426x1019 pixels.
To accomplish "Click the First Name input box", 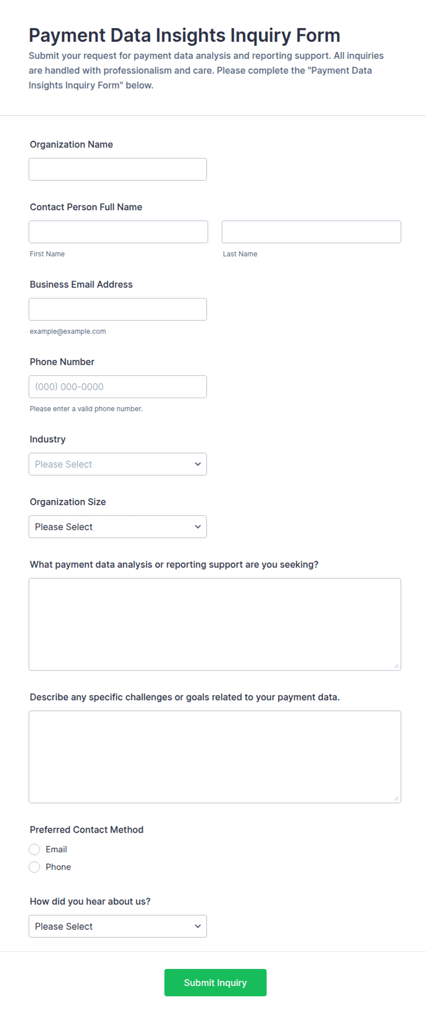I will coord(118,232).
